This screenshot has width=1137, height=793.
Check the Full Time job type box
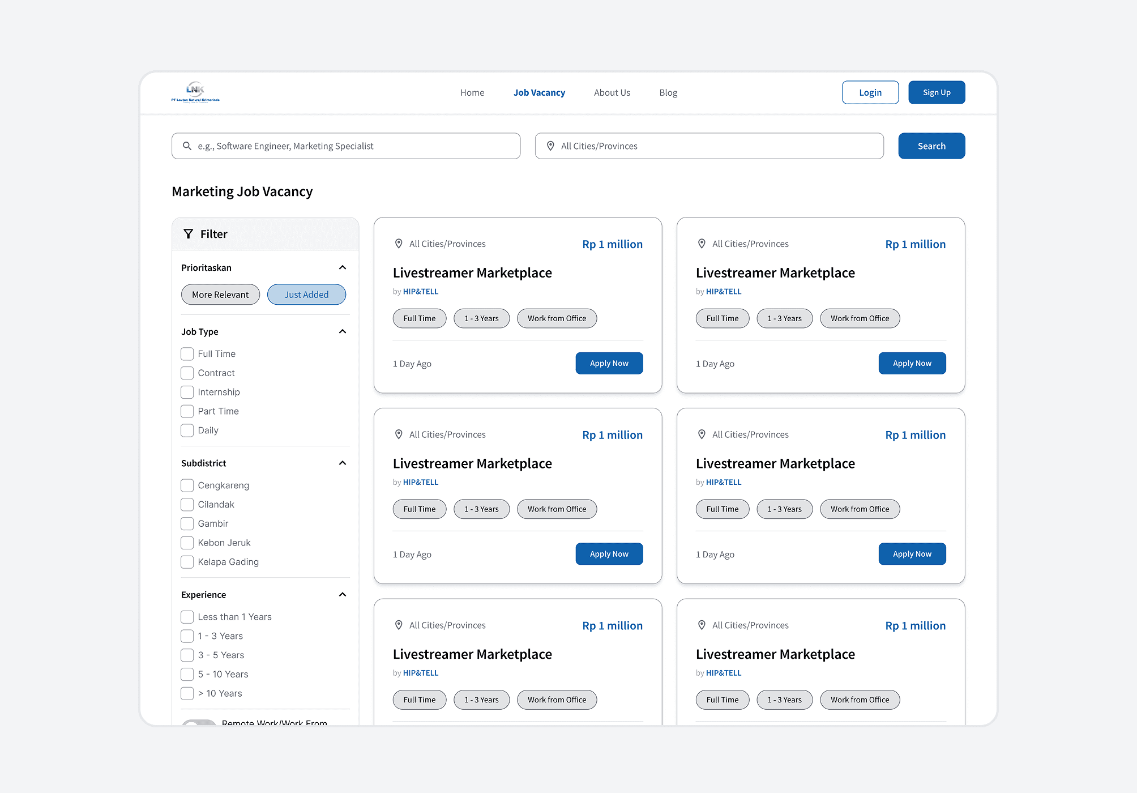[187, 354]
